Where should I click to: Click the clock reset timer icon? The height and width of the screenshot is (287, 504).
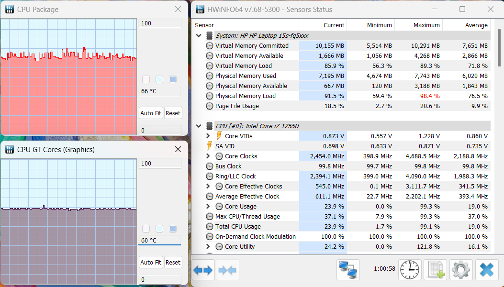coord(410,270)
